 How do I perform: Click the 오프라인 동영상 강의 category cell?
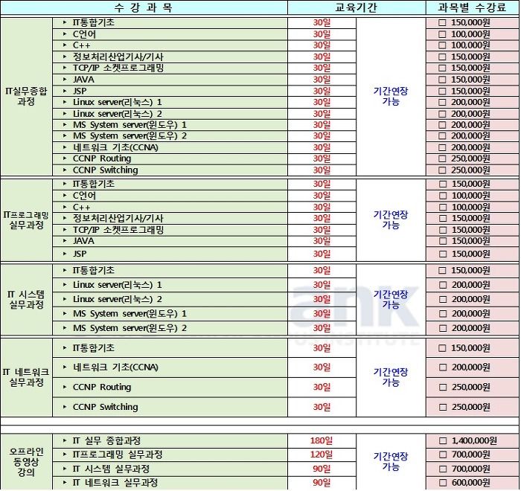[26, 462]
